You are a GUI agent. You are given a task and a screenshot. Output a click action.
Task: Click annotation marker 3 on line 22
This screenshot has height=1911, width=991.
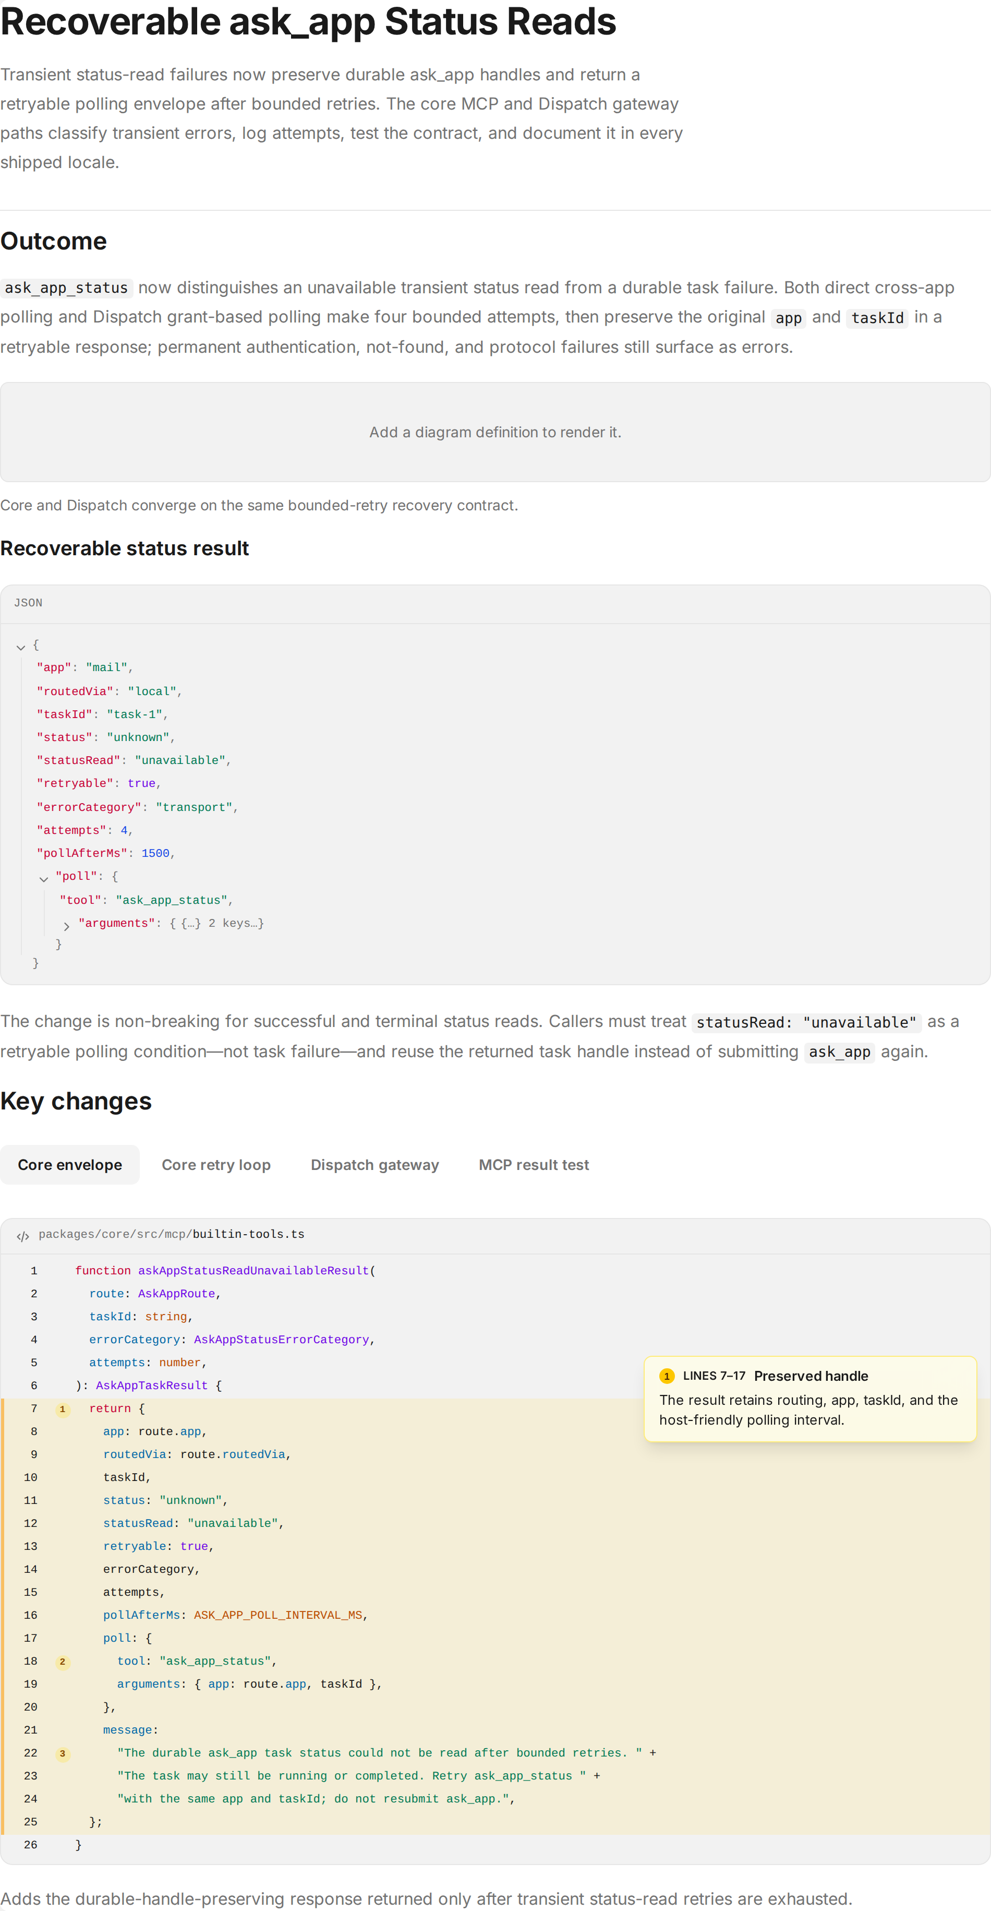62,1753
